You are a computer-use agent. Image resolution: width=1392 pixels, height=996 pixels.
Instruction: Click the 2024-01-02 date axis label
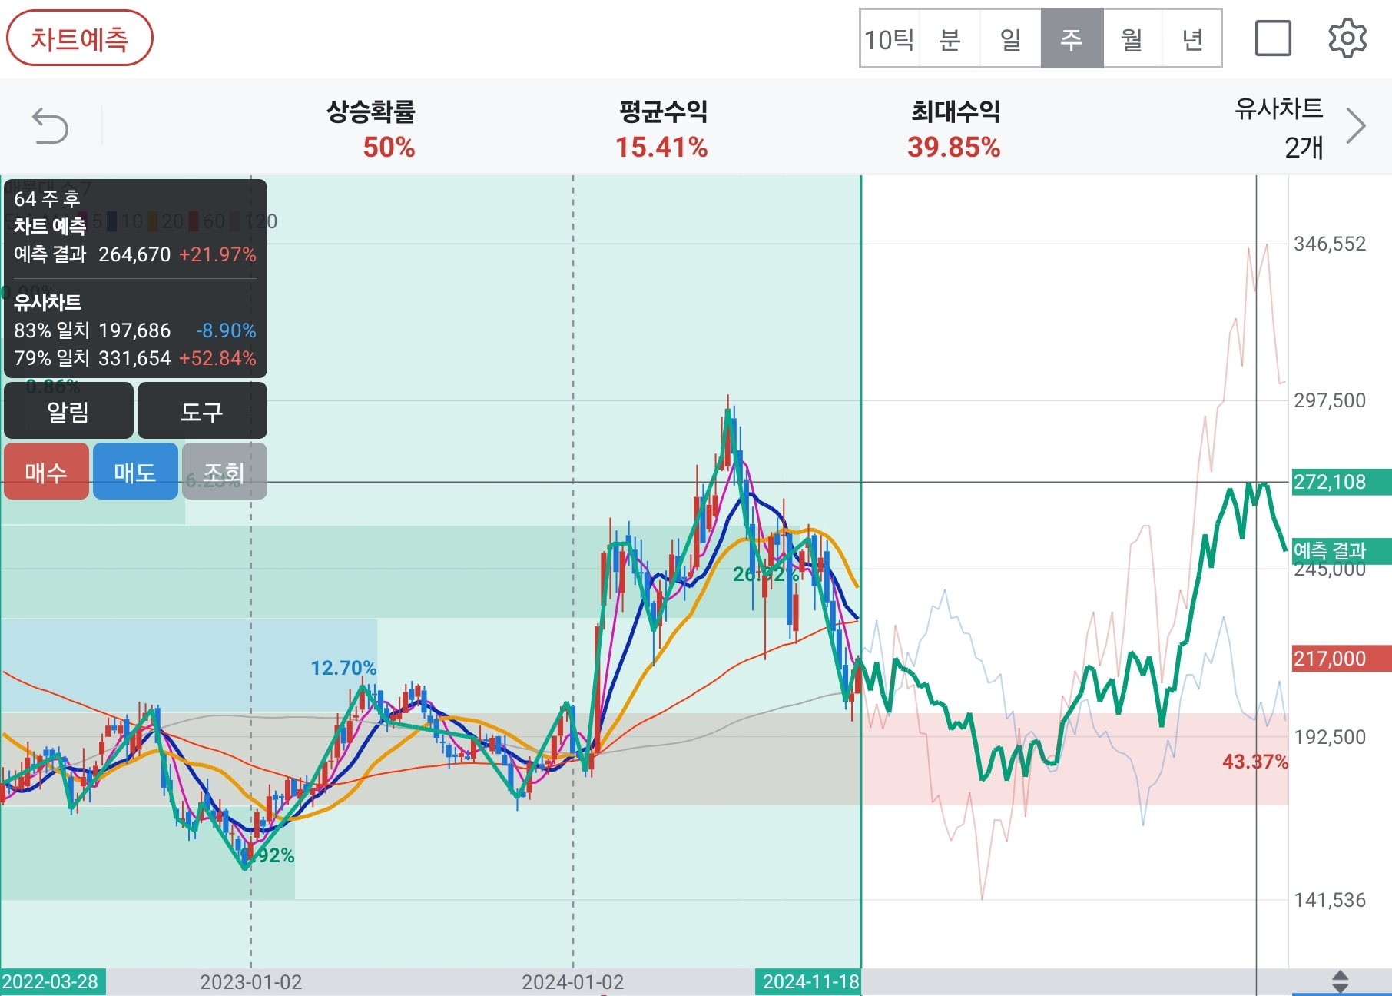(x=573, y=982)
